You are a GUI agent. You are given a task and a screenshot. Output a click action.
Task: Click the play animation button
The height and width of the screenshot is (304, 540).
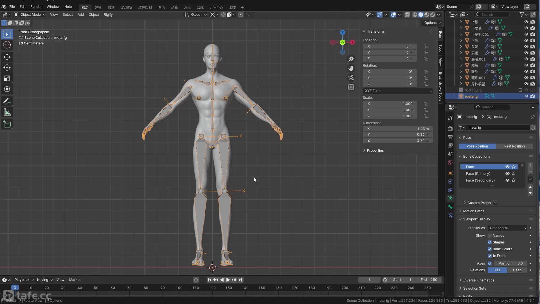click(x=228, y=280)
